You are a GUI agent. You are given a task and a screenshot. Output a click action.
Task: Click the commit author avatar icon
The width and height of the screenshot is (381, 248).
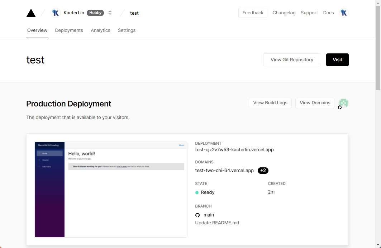tap(343, 103)
